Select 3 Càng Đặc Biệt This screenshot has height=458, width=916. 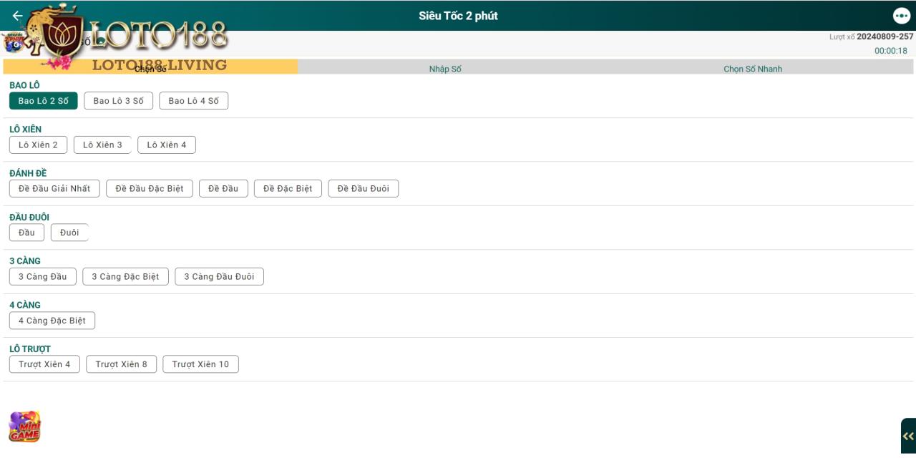pos(125,277)
